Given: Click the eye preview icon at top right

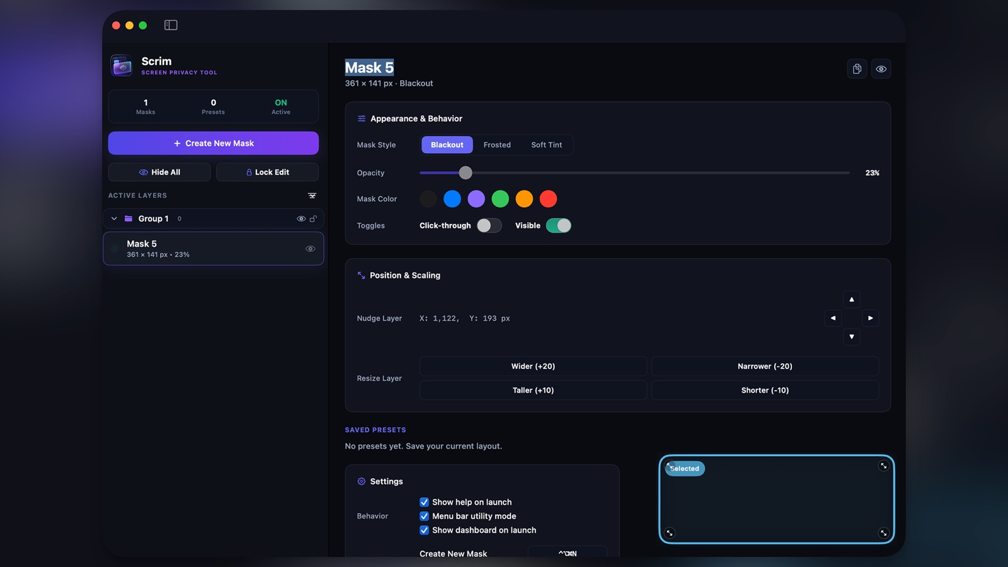Looking at the screenshot, I should click(881, 69).
